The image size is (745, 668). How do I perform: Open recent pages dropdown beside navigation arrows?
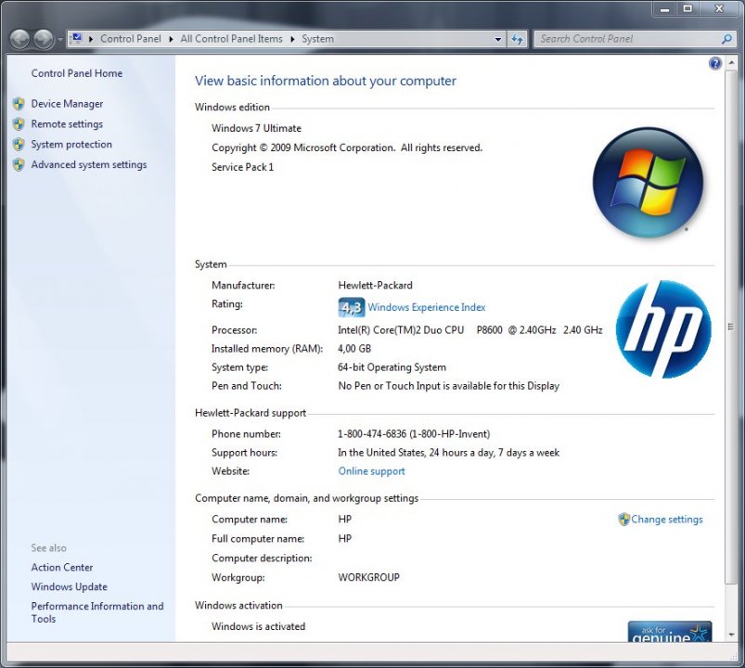(60, 40)
